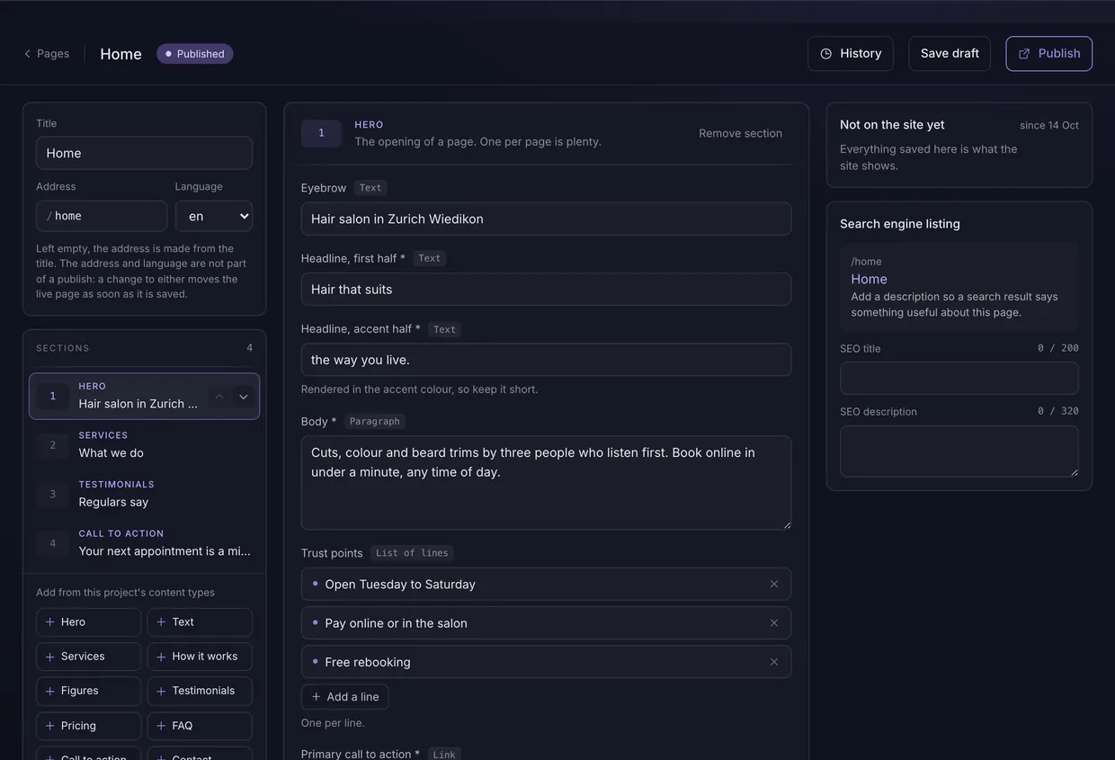Open the Language dropdown set to en
The width and height of the screenshot is (1115, 760).
(x=213, y=216)
